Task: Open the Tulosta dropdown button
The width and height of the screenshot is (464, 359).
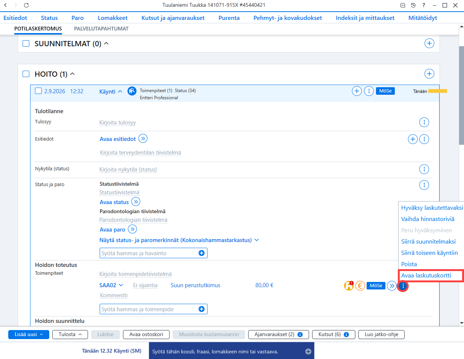Action: point(70,335)
